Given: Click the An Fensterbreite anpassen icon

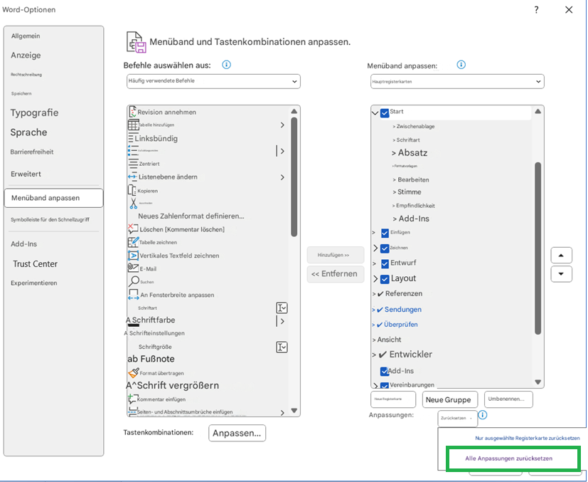Looking at the screenshot, I should point(134,294).
